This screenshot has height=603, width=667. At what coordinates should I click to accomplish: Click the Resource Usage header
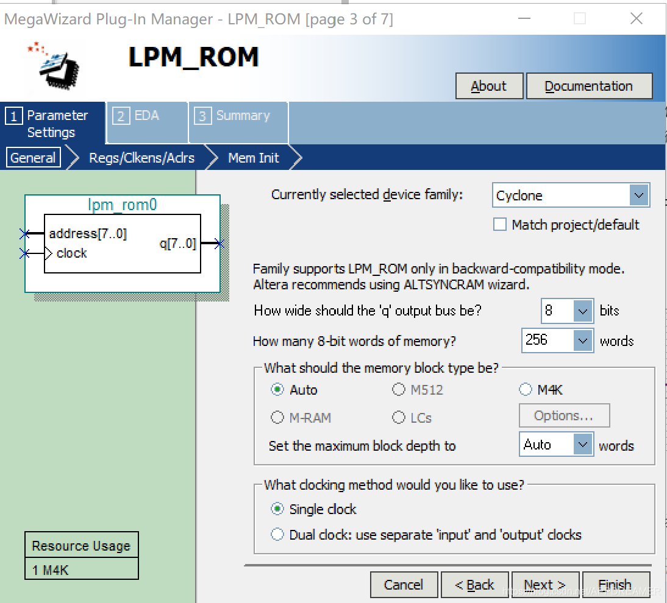tap(81, 546)
